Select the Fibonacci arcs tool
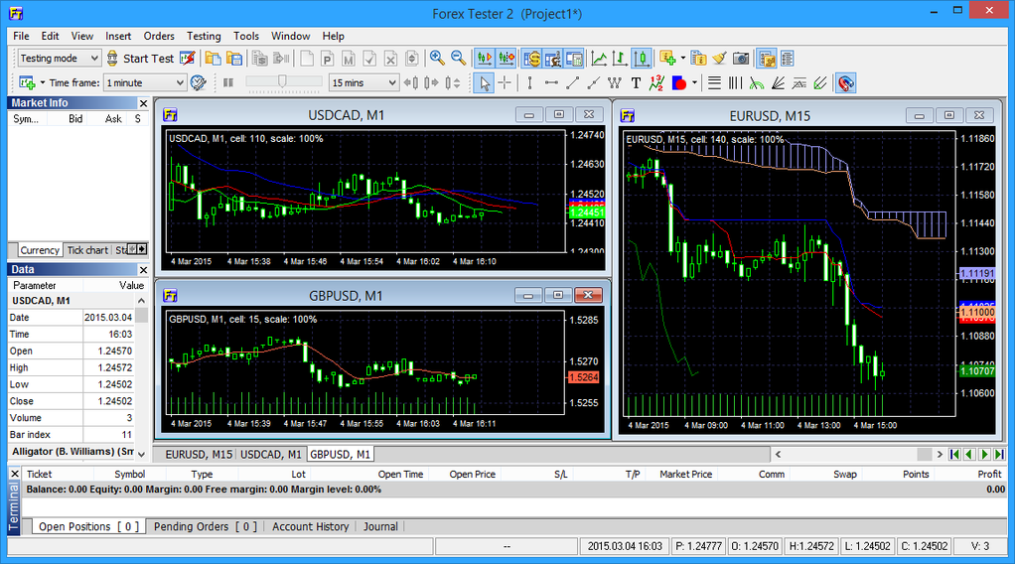This screenshot has height=564, width=1015. point(756,82)
